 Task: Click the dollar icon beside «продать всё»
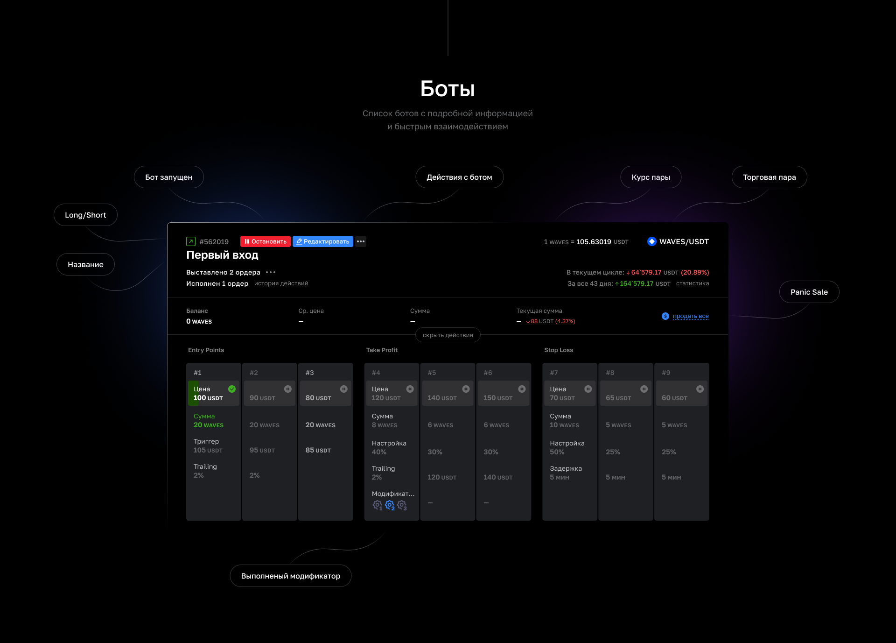click(x=665, y=316)
